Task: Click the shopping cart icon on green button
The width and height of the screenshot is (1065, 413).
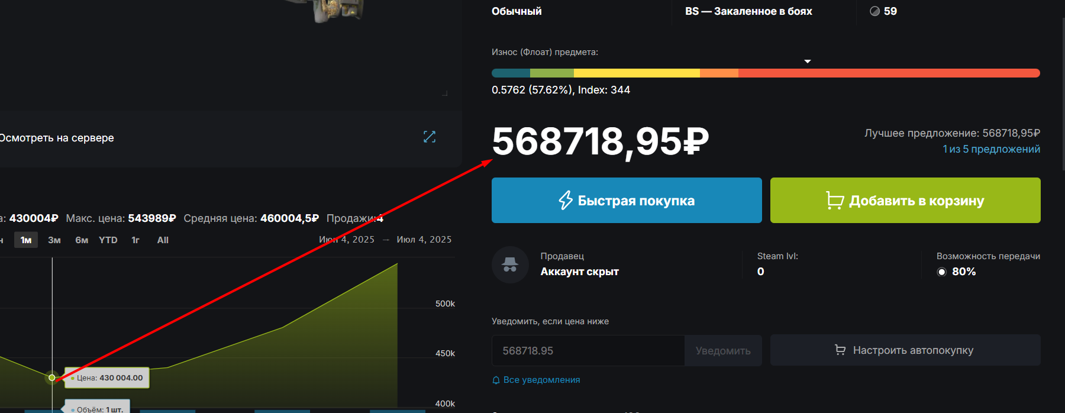Action: (835, 201)
